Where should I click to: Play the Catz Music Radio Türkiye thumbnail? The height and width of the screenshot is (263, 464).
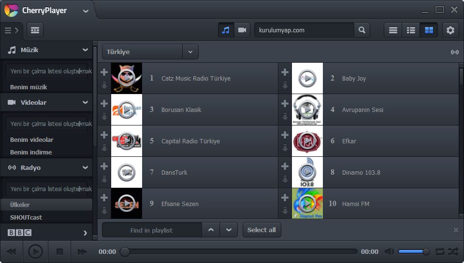(x=126, y=78)
